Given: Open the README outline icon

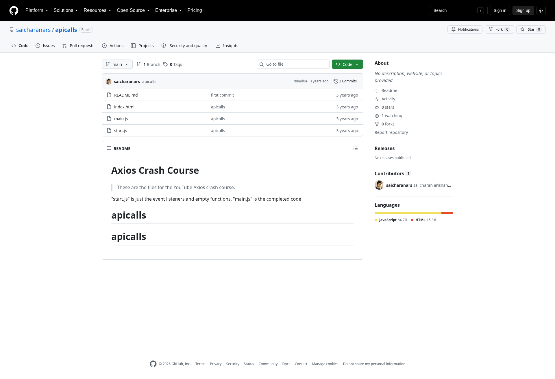Looking at the screenshot, I should (356, 148).
